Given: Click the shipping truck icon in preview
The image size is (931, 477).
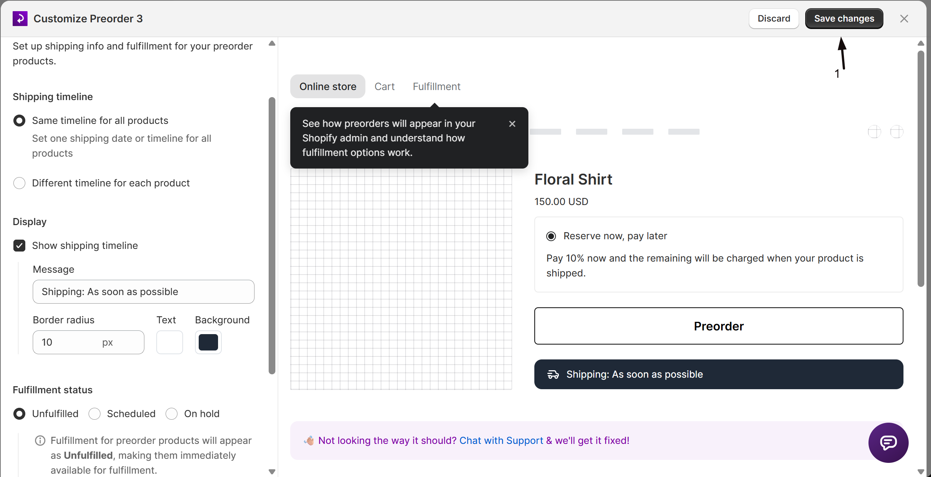Looking at the screenshot, I should click(x=553, y=374).
